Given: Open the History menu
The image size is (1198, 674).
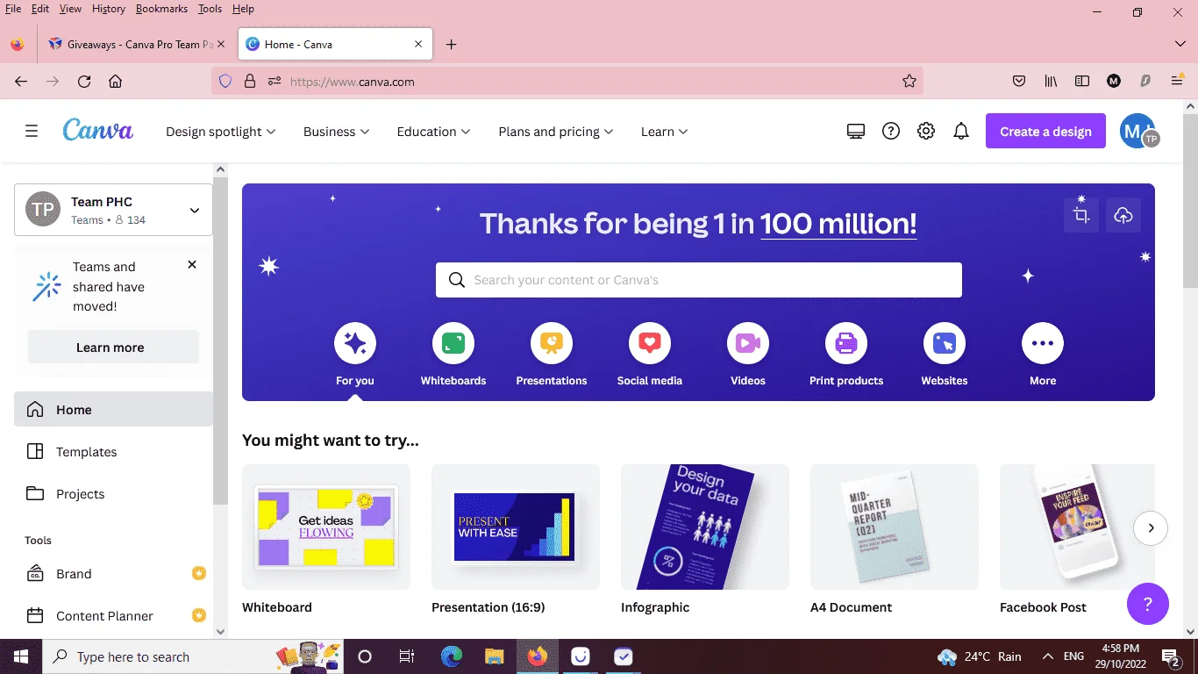Looking at the screenshot, I should [109, 9].
